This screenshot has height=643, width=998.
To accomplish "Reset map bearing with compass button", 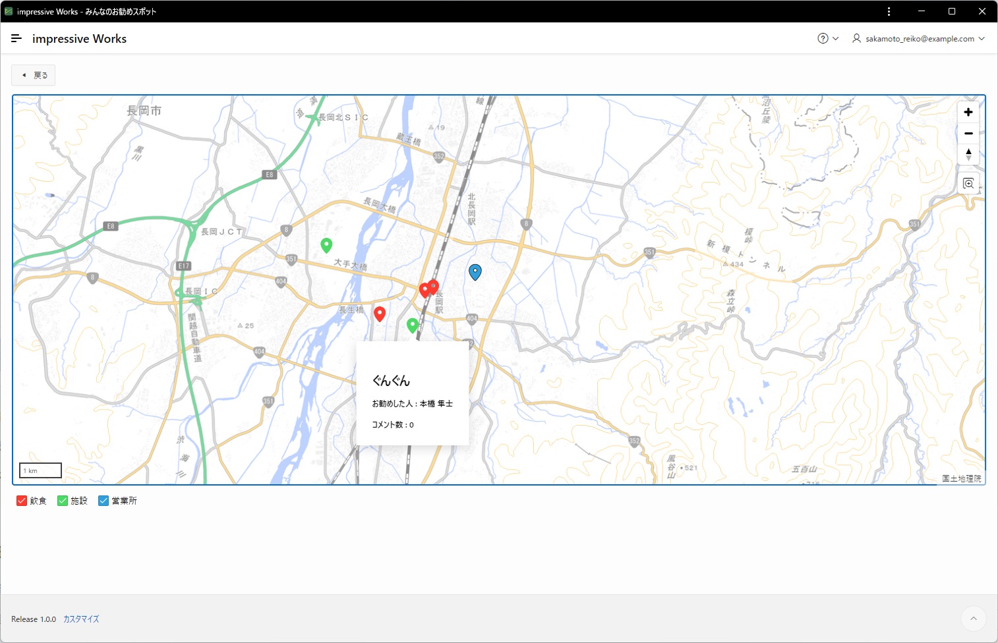I will [x=968, y=154].
